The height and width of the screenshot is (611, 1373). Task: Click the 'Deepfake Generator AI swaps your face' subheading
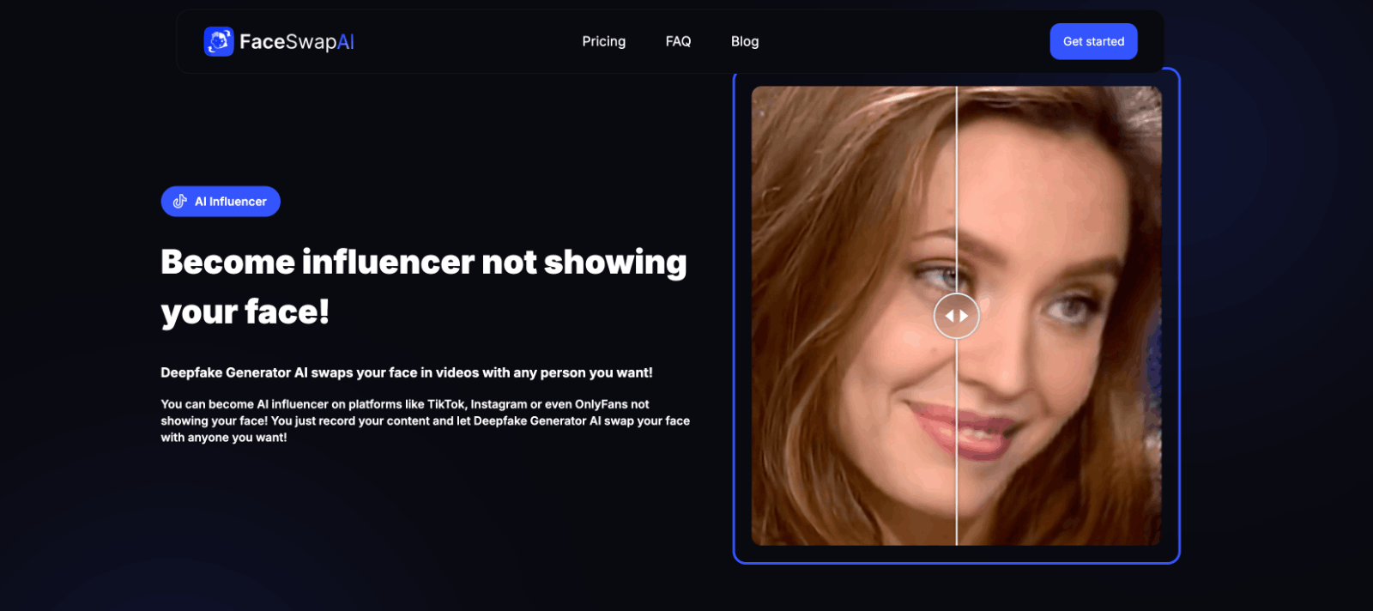(x=407, y=372)
